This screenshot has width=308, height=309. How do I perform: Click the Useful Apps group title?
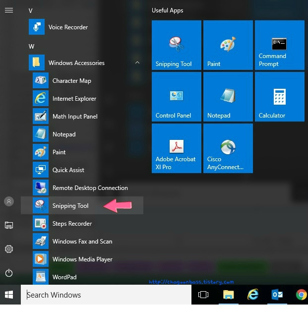pos(167,10)
